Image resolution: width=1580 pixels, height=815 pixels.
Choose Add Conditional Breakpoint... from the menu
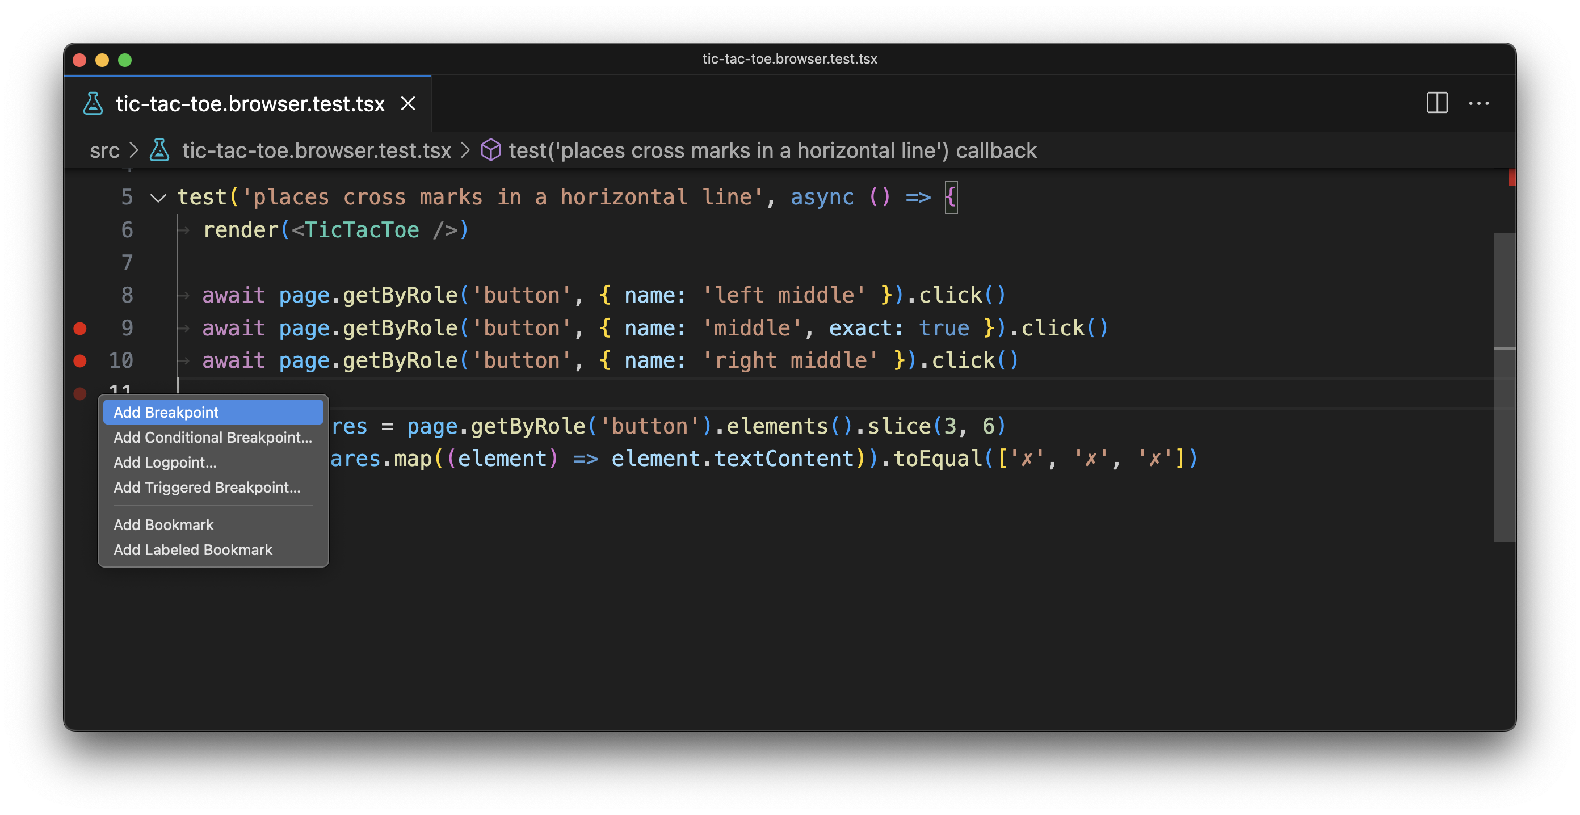(213, 437)
